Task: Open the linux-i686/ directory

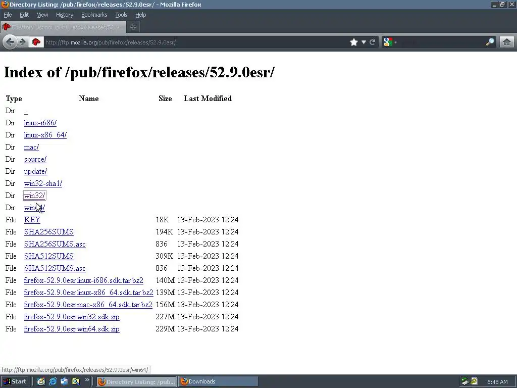Action: 40,123
